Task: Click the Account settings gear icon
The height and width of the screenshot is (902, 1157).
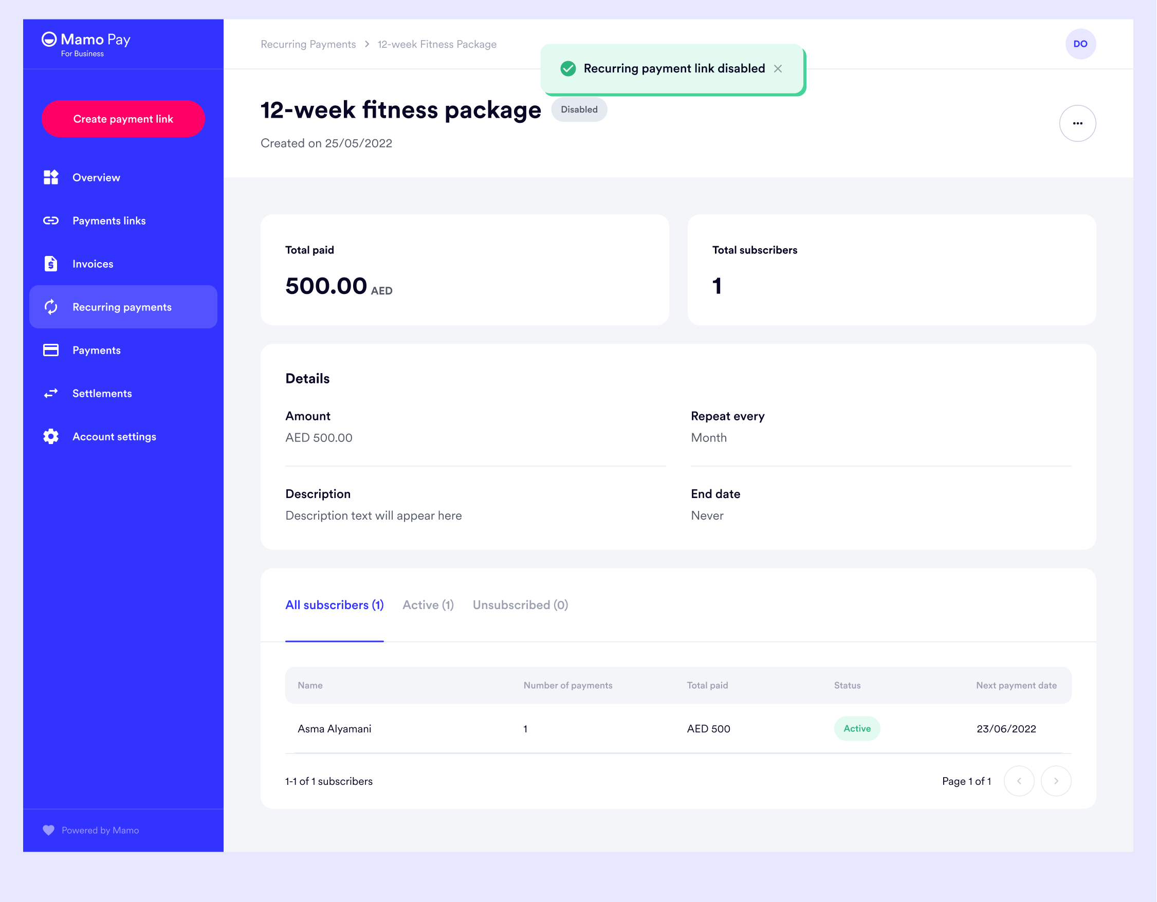Action: coord(51,436)
